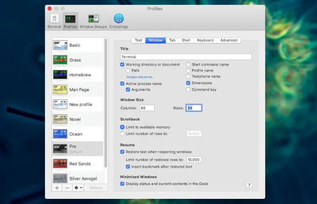Click the help question mark button
The image size is (317, 204).
249,185
